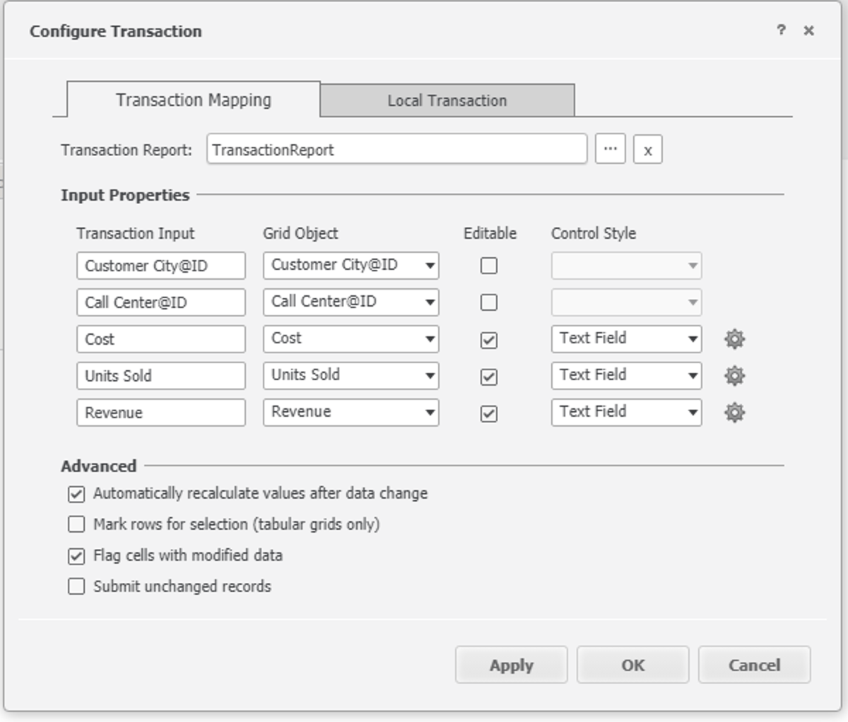Select Units Sold transaction input field
Screen dimensions: 848x722
pos(161,376)
